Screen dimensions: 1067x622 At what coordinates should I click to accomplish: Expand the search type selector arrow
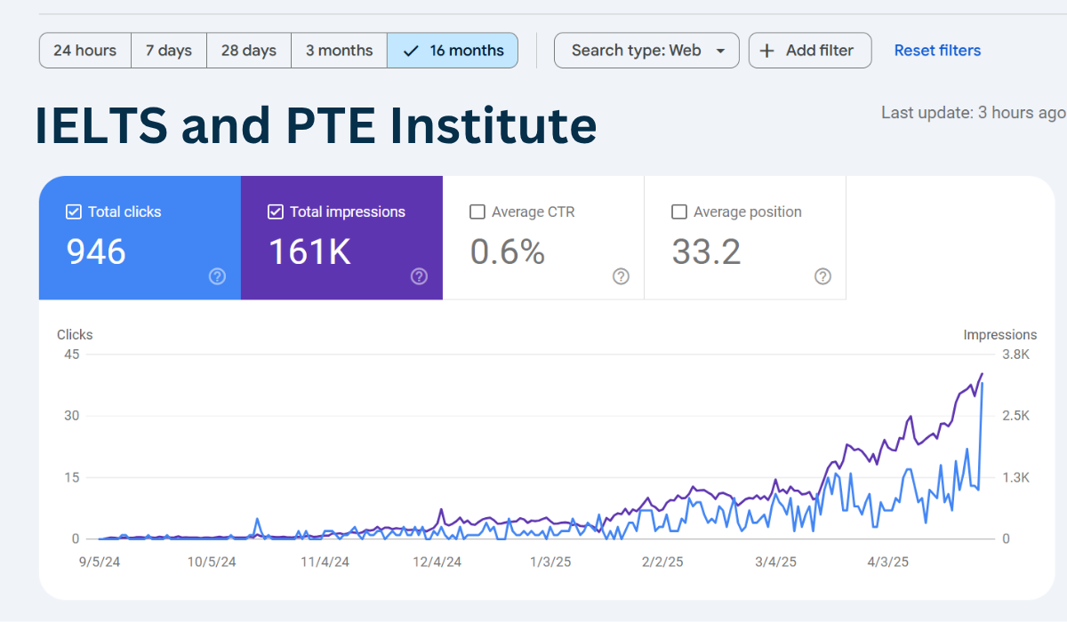coord(720,51)
